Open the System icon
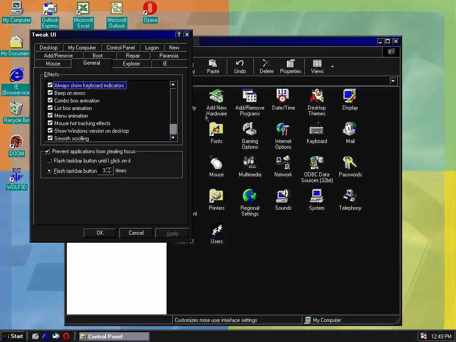 [x=317, y=200]
